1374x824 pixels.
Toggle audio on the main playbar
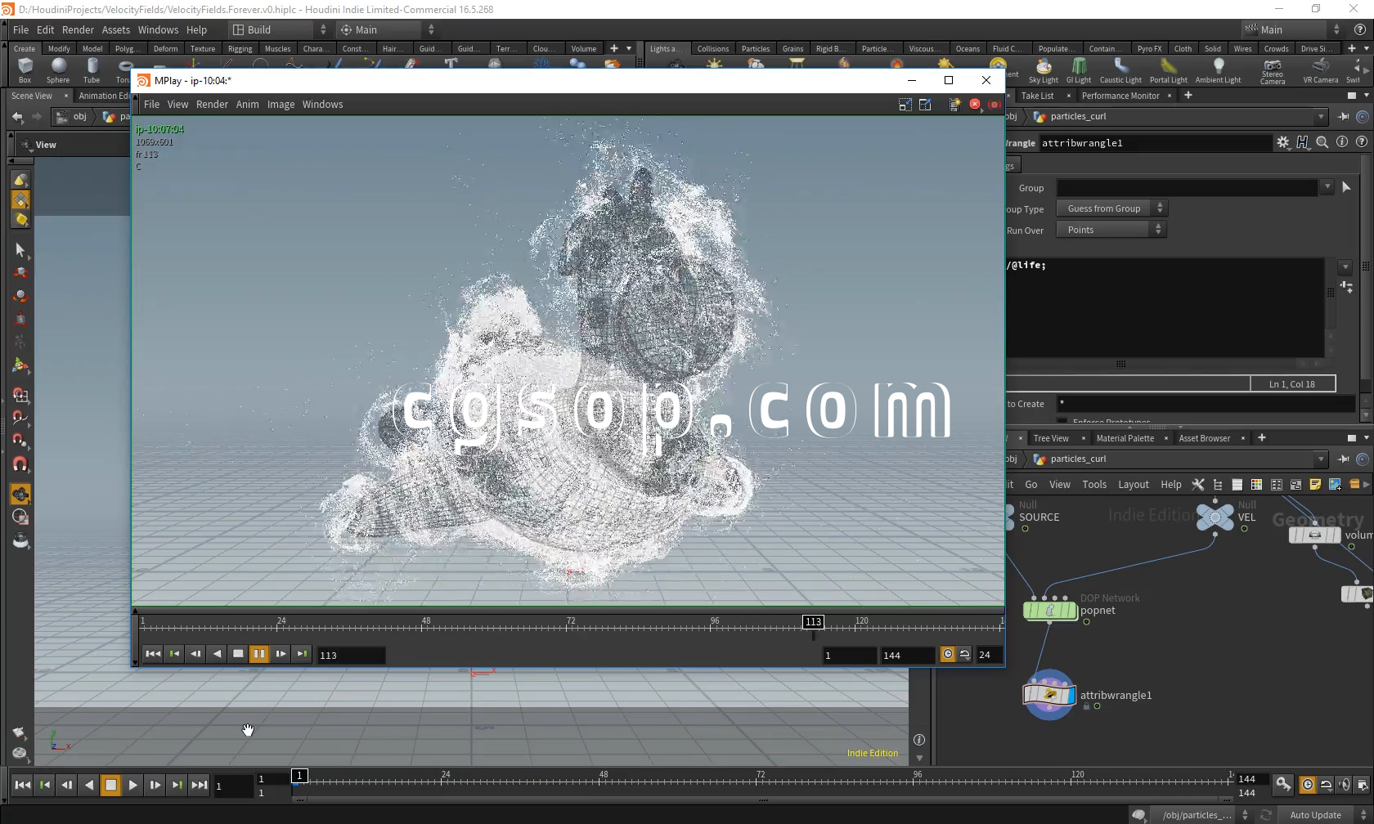tap(1345, 785)
